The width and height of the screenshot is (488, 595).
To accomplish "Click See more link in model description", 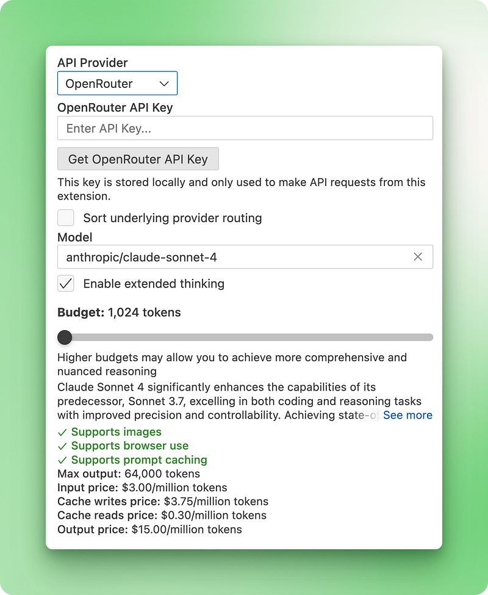I will click(407, 415).
